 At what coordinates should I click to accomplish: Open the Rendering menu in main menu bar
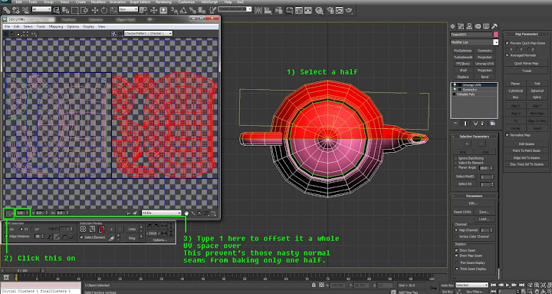[163, 2]
